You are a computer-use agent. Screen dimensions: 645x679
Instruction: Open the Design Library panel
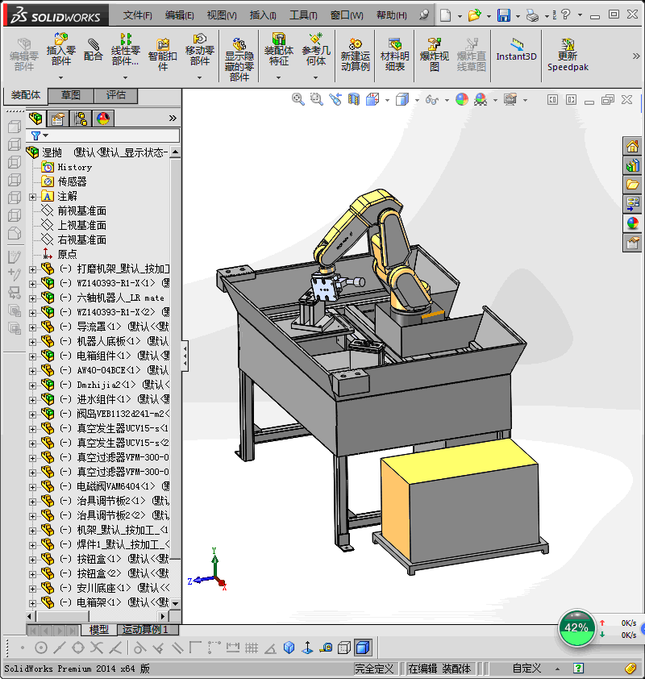(632, 165)
